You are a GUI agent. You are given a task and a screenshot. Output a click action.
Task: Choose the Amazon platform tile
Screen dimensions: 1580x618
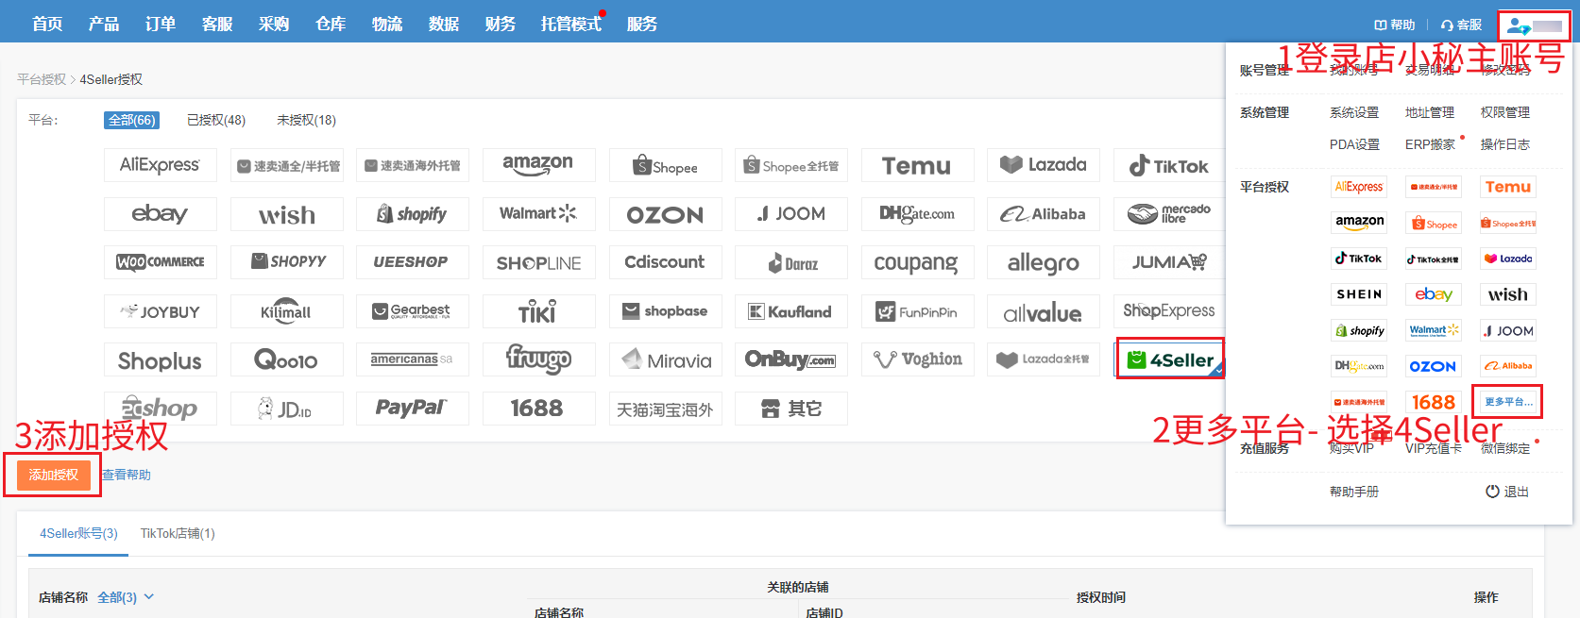point(538,165)
